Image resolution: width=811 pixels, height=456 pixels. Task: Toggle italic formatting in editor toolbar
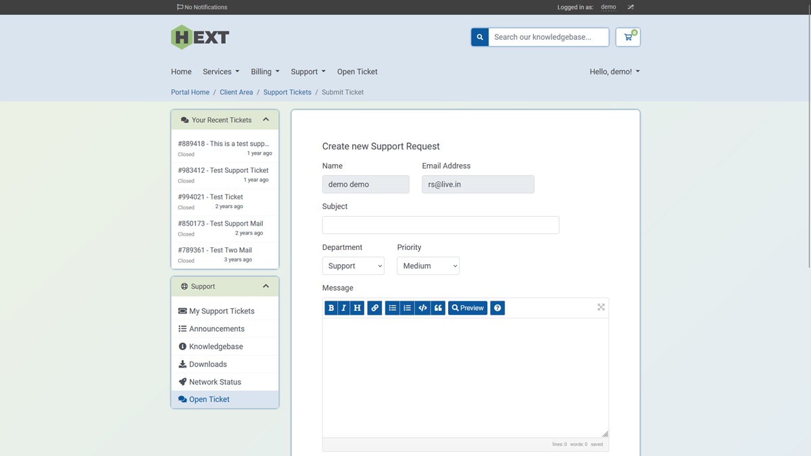coord(343,308)
